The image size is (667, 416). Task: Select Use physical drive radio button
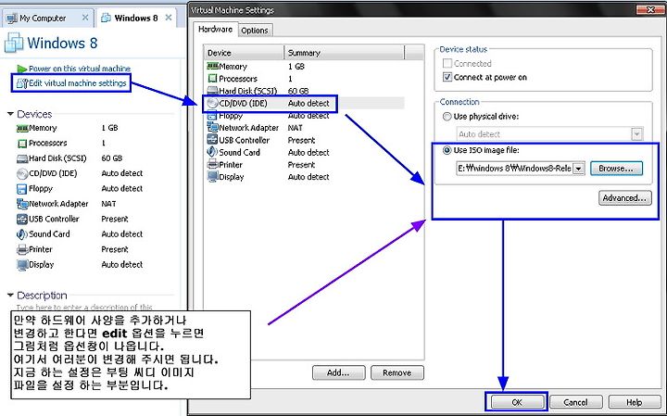[x=447, y=116]
